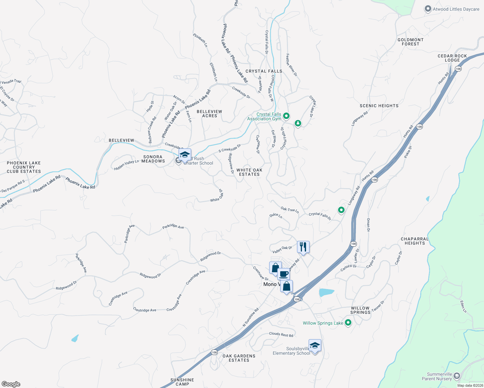Click the Atwood Littles Daycare marker icon
Image resolution: width=484 pixels, height=388 pixels.
point(428,9)
